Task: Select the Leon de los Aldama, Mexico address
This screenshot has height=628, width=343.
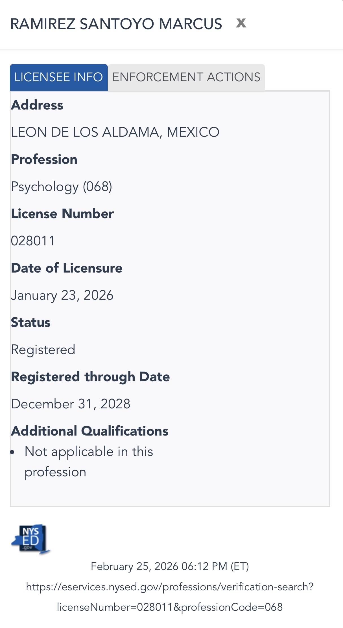Action: click(115, 132)
